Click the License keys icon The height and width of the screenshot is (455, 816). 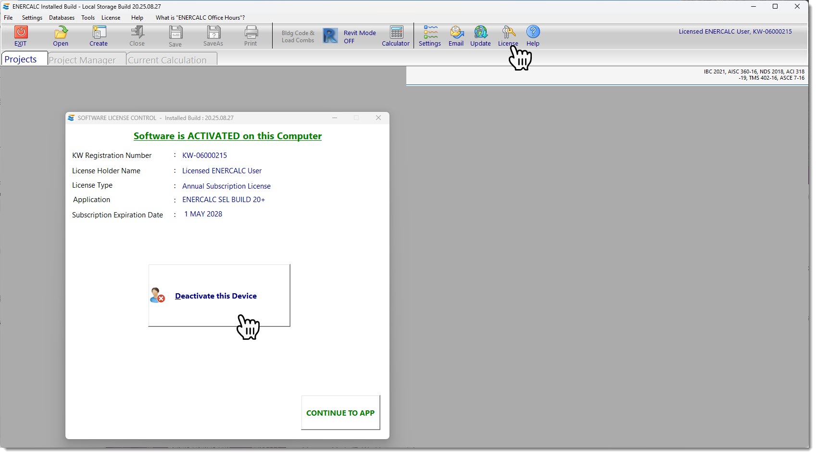(508, 32)
